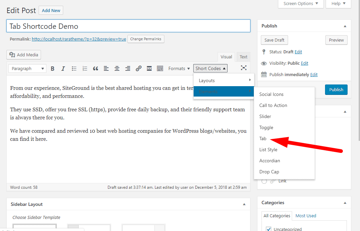
Task: Open the Formats dropdown
Action: pyautogui.click(x=179, y=68)
